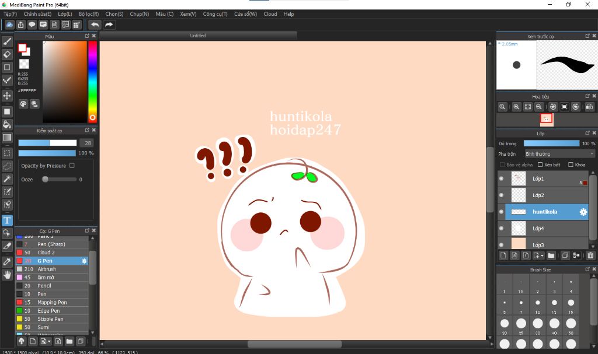
Task: Click the Ooze slider handle
Action: [45, 179]
